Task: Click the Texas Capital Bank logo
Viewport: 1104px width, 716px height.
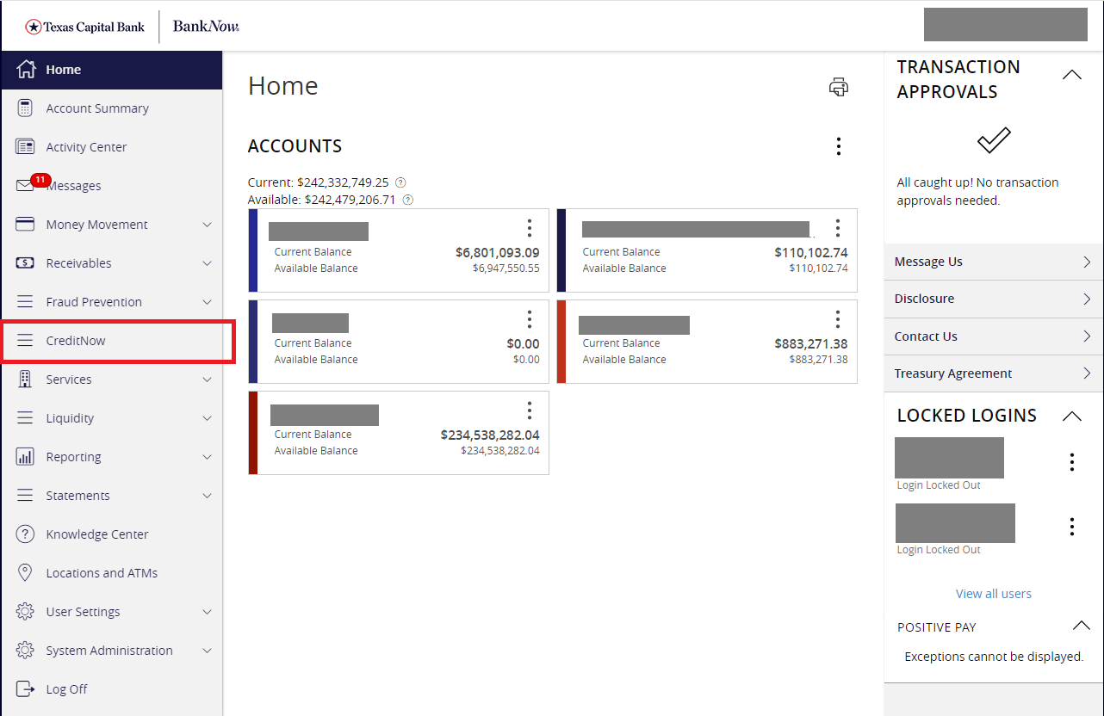Action: pyautogui.click(x=84, y=27)
